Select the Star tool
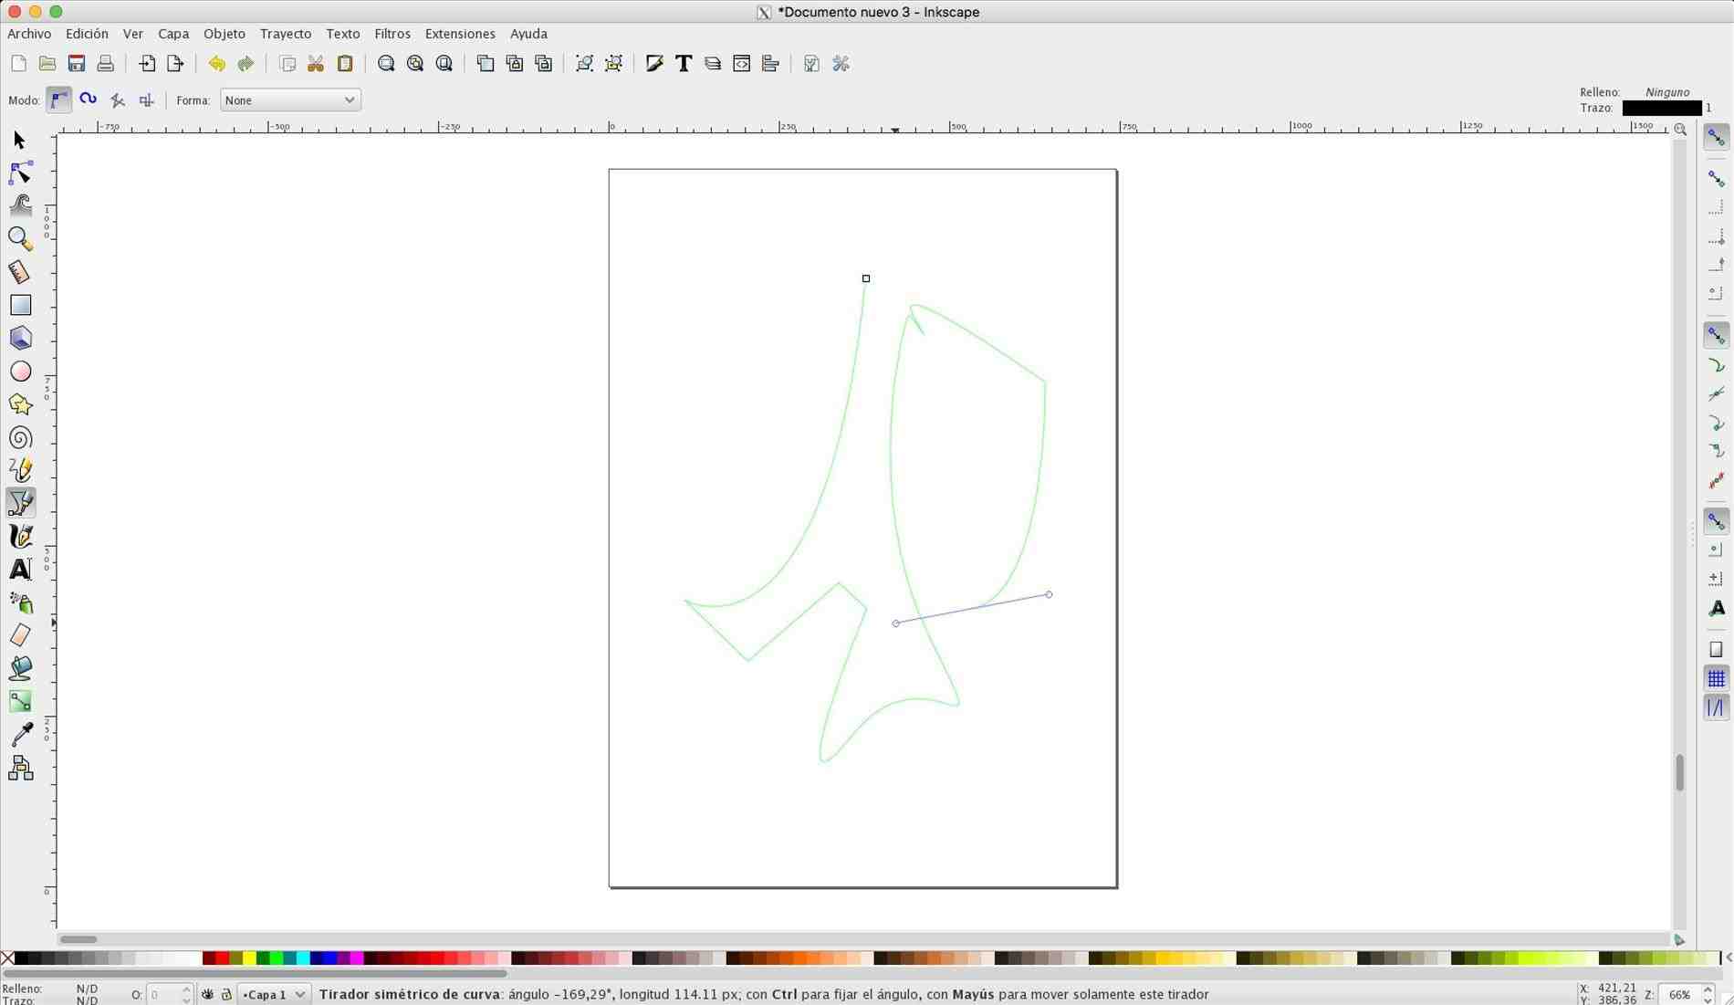 point(20,403)
